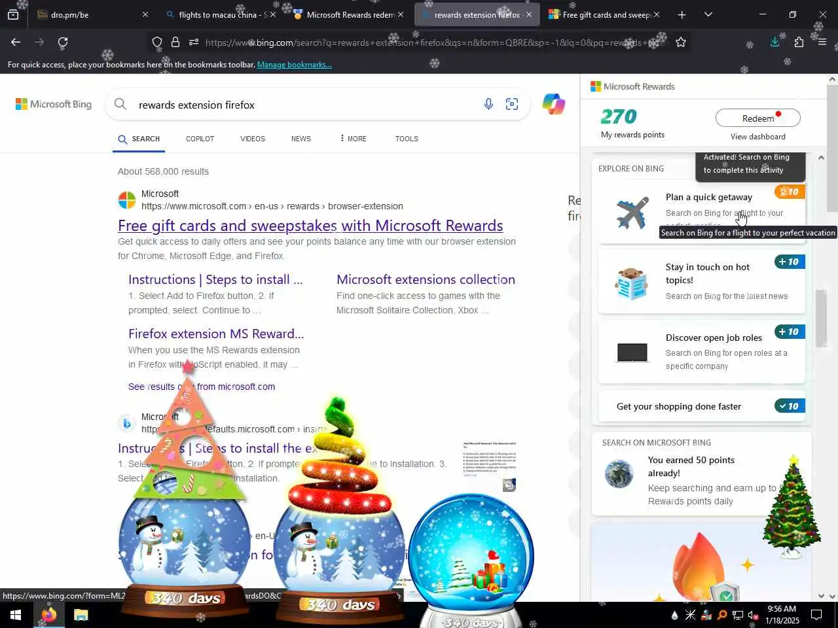Open Microsoft extensions collection link

(x=426, y=279)
